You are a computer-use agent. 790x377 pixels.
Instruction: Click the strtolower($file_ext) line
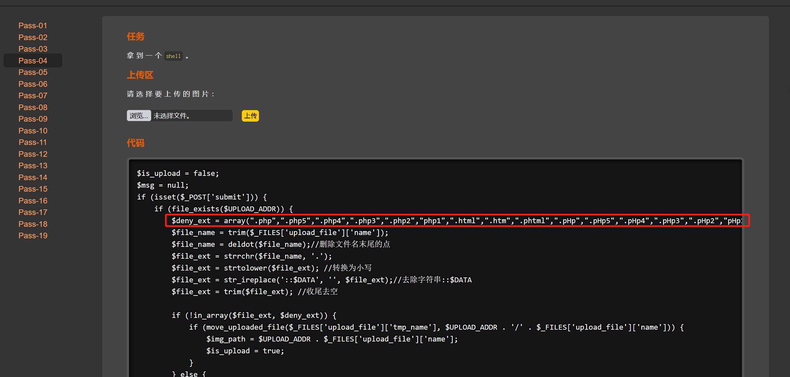click(271, 268)
